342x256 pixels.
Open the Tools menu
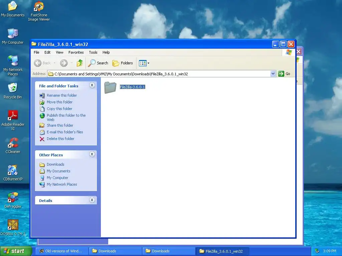point(93,52)
